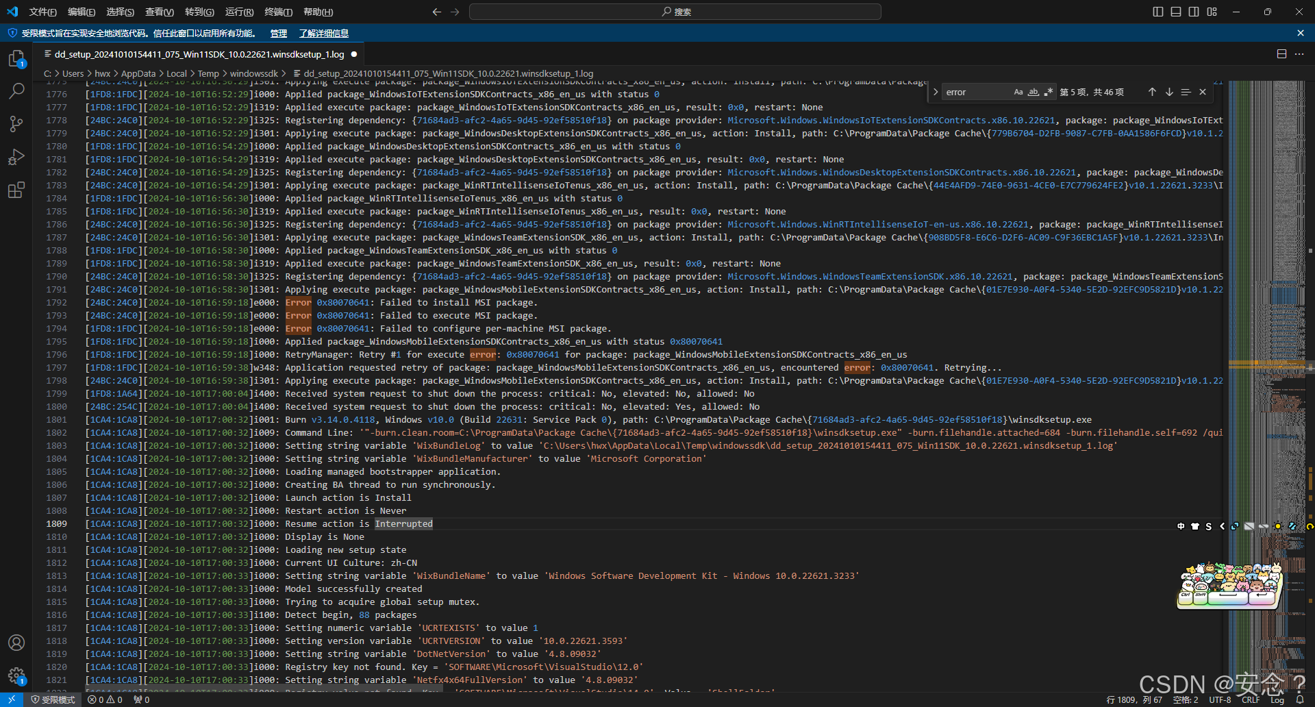Go to the next match with the down arrow
Image resolution: width=1315 pixels, height=707 pixels.
tap(1169, 92)
